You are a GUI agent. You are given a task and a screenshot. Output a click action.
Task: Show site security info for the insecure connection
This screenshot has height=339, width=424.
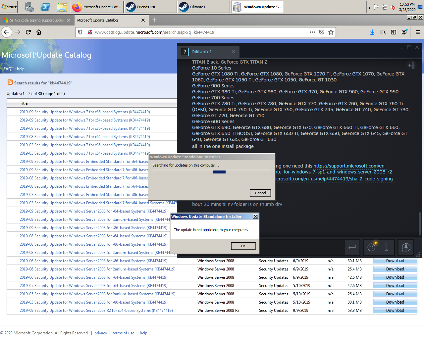[x=89, y=32]
